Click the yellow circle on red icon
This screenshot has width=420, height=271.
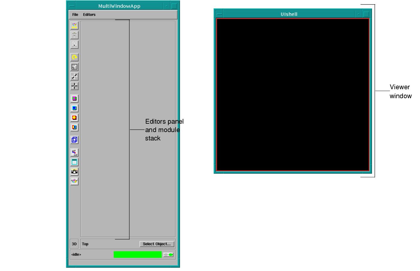pos(74,118)
